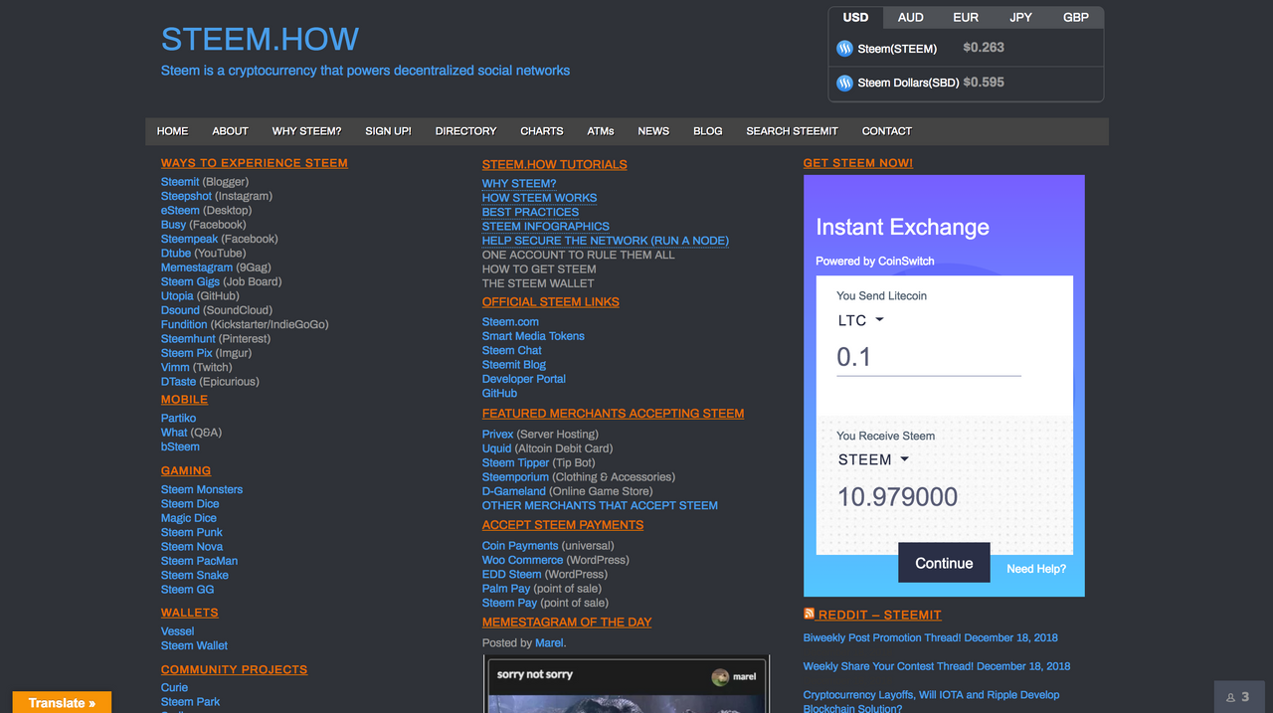Show prices in GBP tab
Viewport: 1273px width, 713px height.
click(x=1076, y=17)
